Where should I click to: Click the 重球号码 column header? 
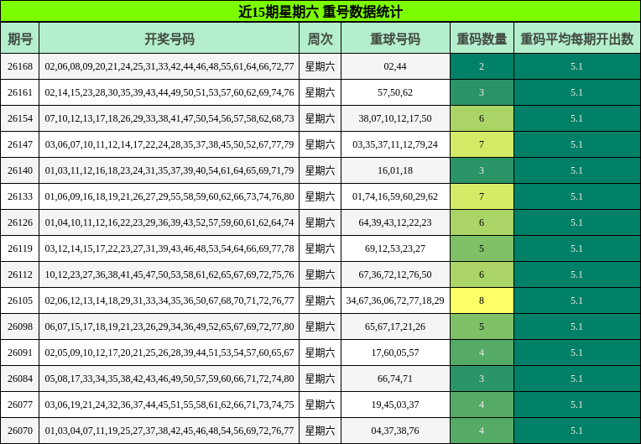click(395, 39)
